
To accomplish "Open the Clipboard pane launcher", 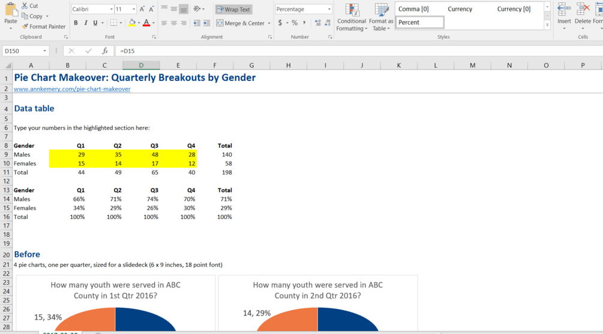I will point(66,37).
